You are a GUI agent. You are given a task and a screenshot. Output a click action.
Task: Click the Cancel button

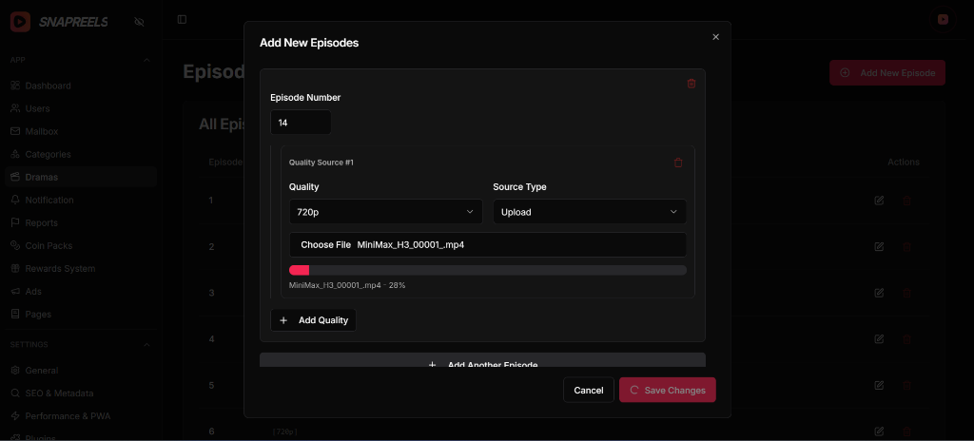click(588, 390)
